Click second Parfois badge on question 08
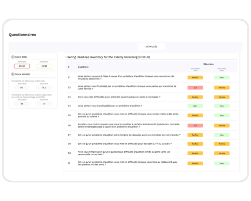Image resolution: width=251 pixels, height=201 pixels. click(222, 144)
